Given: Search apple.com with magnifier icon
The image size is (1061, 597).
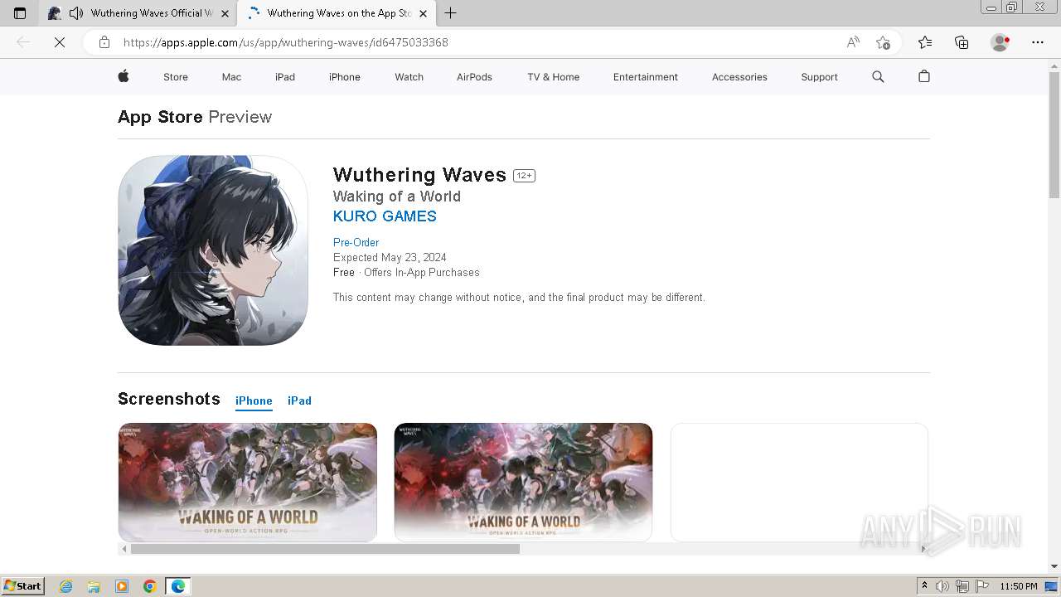Looking at the screenshot, I should [878, 76].
